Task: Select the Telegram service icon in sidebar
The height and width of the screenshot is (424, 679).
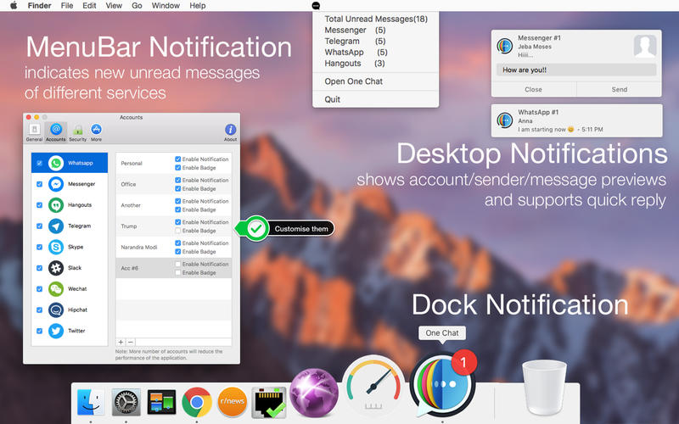Action: [55, 226]
